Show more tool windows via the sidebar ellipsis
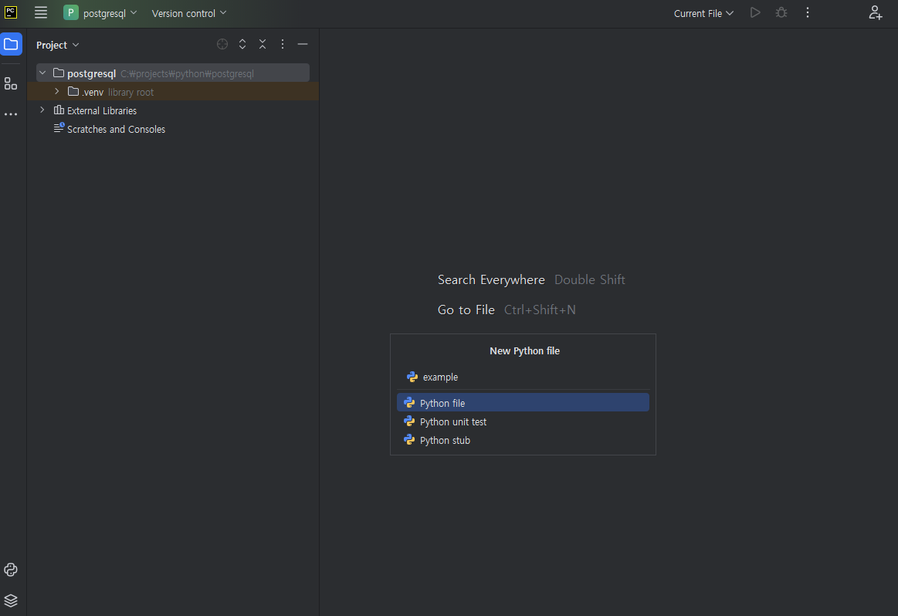 (11, 114)
